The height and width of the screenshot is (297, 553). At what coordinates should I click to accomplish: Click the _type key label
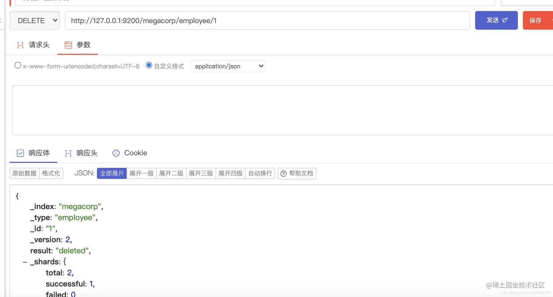coord(41,218)
